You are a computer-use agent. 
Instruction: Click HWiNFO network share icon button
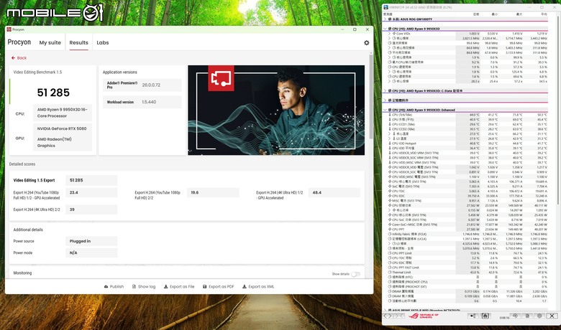point(473,316)
